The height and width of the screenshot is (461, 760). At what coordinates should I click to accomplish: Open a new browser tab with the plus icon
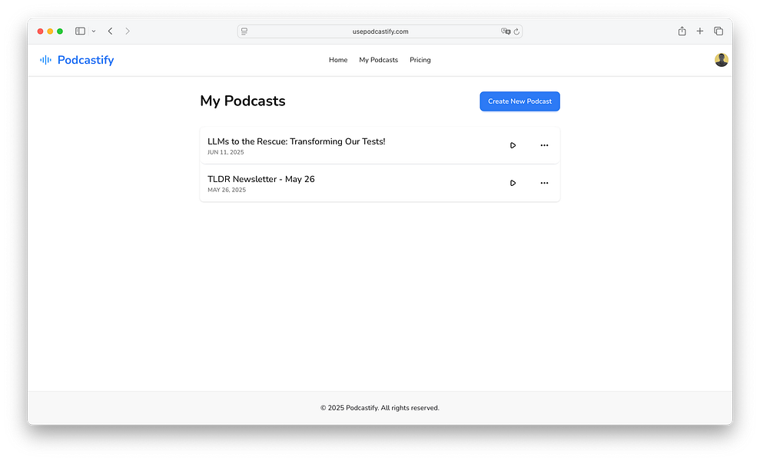click(x=700, y=31)
